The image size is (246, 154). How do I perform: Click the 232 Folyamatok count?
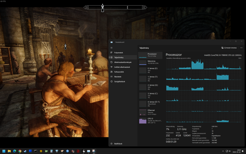pos(168,136)
